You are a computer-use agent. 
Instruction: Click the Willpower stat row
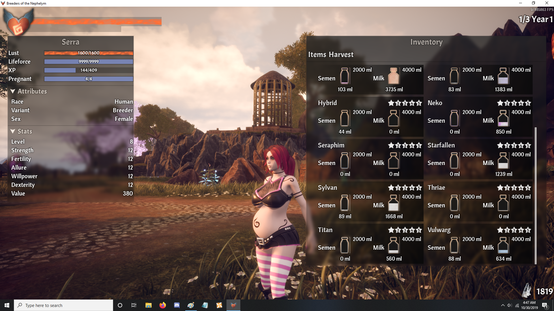tap(72, 176)
